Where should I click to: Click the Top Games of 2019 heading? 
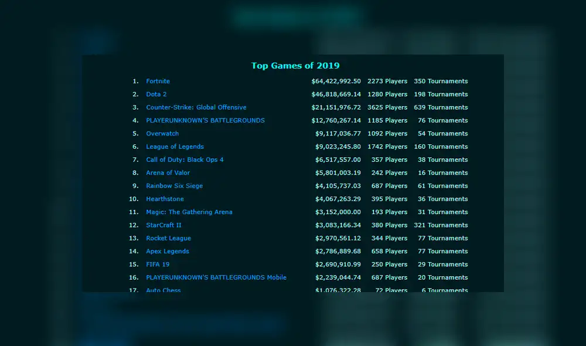click(295, 66)
